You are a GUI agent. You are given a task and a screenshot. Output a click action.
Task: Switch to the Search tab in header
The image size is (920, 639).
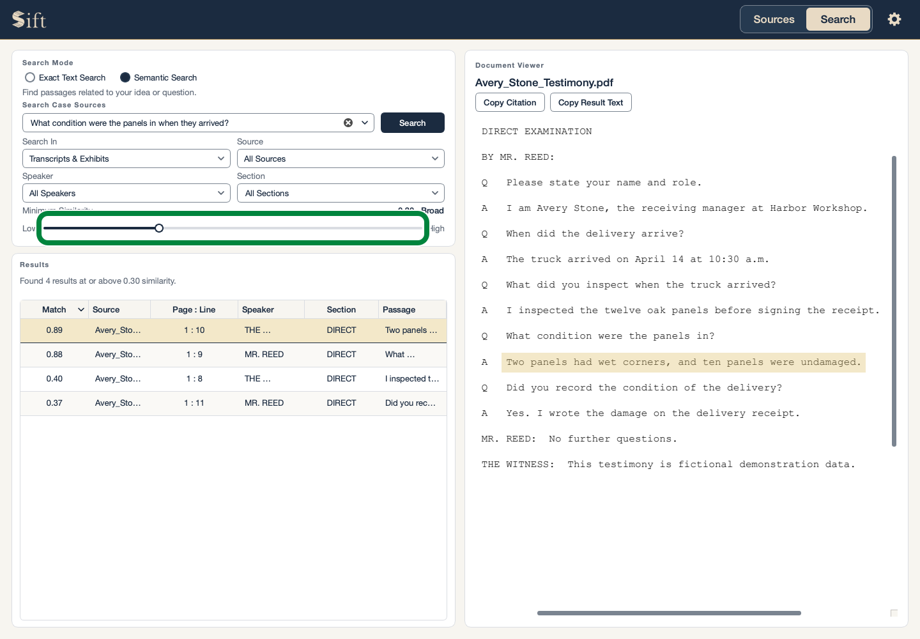(838, 19)
